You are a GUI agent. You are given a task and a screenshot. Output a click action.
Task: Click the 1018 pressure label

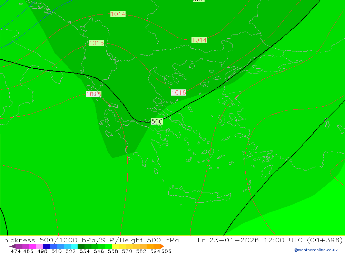(x=93, y=94)
